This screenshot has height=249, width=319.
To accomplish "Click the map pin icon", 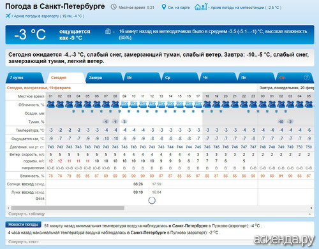I will pos(163,7).
